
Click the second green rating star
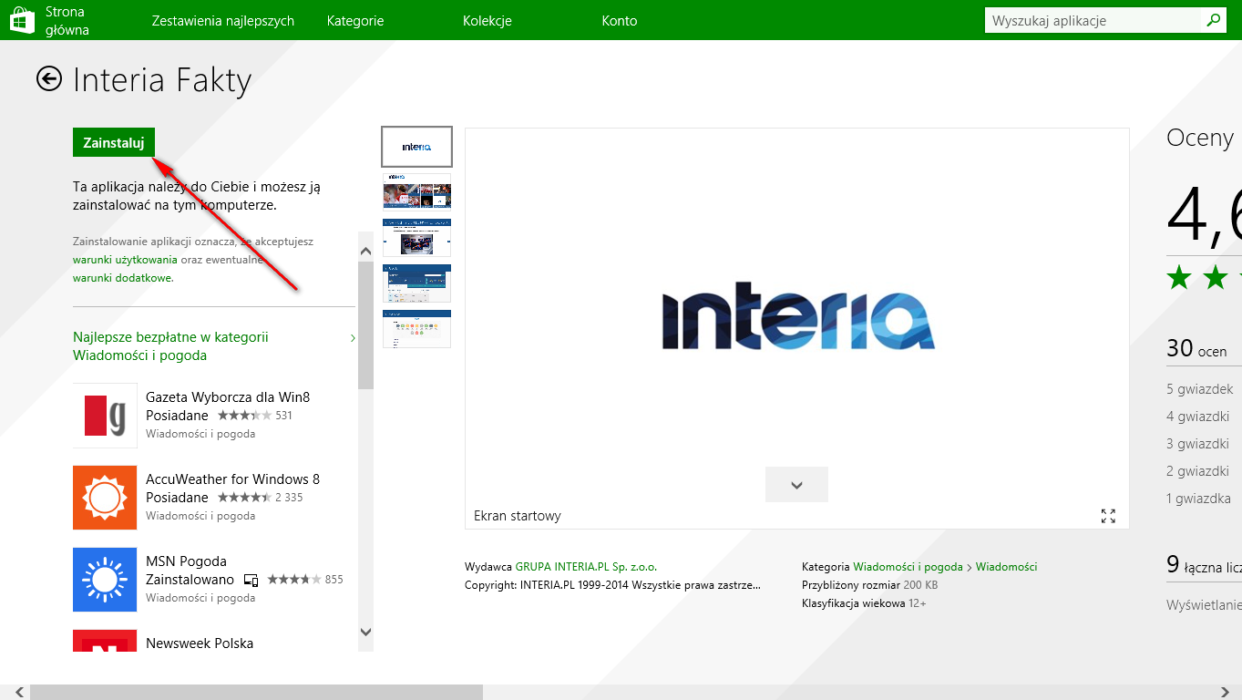[1216, 277]
